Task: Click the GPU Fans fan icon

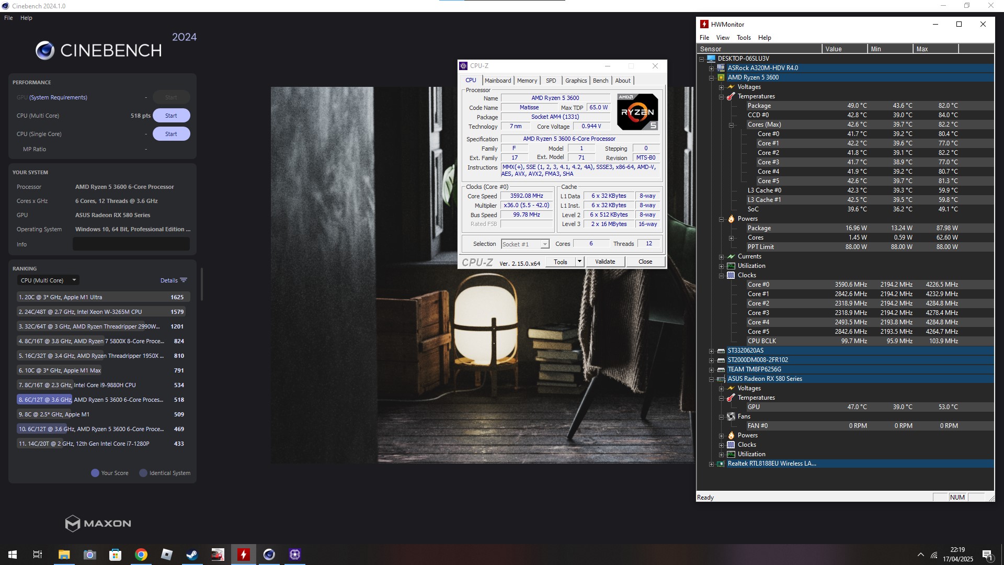Action: pos(731,416)
